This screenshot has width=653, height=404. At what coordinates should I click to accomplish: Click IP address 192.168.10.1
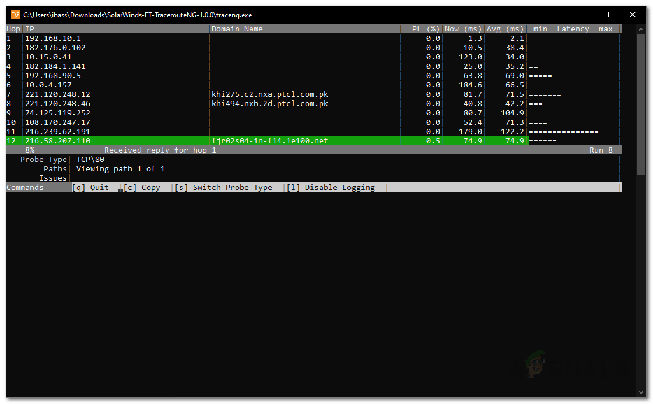point(53,38)
